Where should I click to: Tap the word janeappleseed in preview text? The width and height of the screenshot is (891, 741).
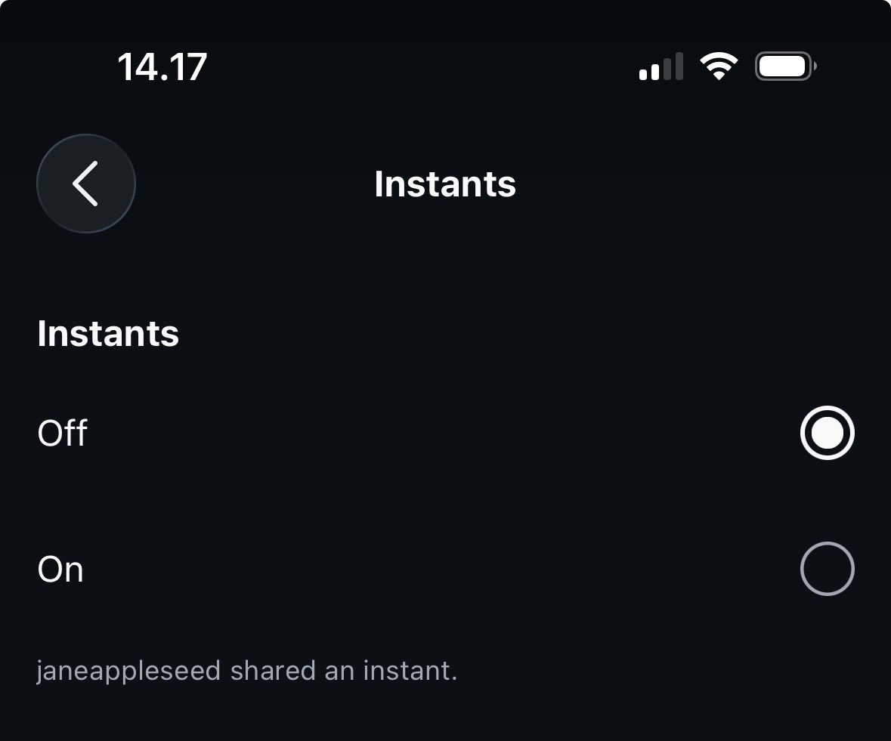(x=128, y=672)
